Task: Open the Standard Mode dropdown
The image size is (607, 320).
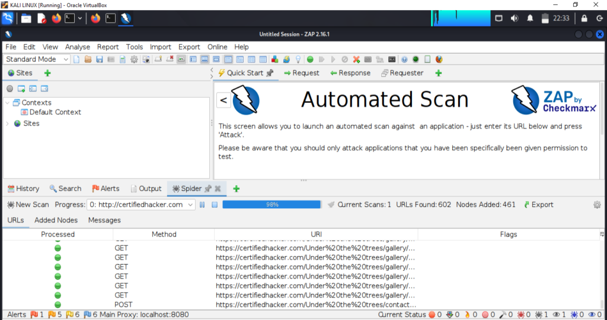Action: pos(36,59)
